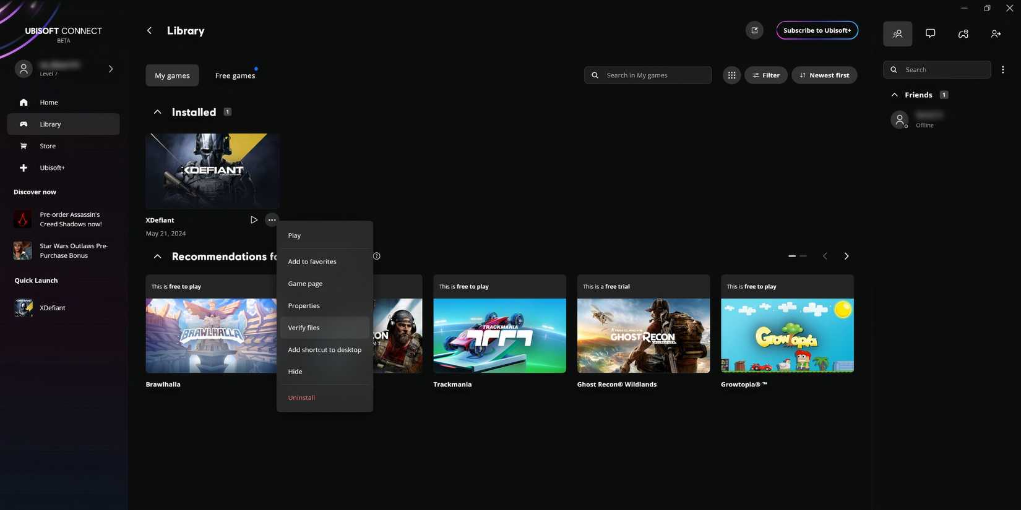Open the grid view layout icon

tap(731, 75)
